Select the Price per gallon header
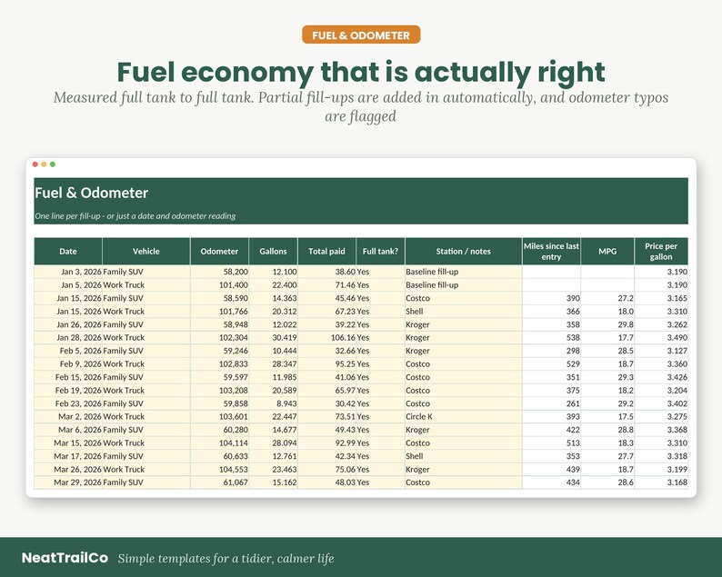This screenshot has width=722, height=577. pyautogui.click(x=661, y=251)
